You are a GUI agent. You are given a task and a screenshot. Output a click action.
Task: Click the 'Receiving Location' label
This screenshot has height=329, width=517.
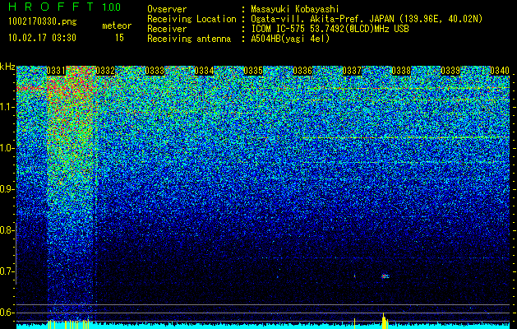click(x=192, y=19)
